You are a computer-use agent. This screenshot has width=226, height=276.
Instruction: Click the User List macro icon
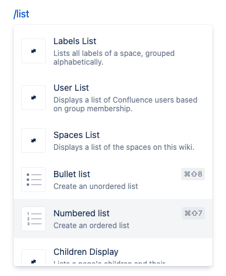pyautogui.click(x=34, y=98)
